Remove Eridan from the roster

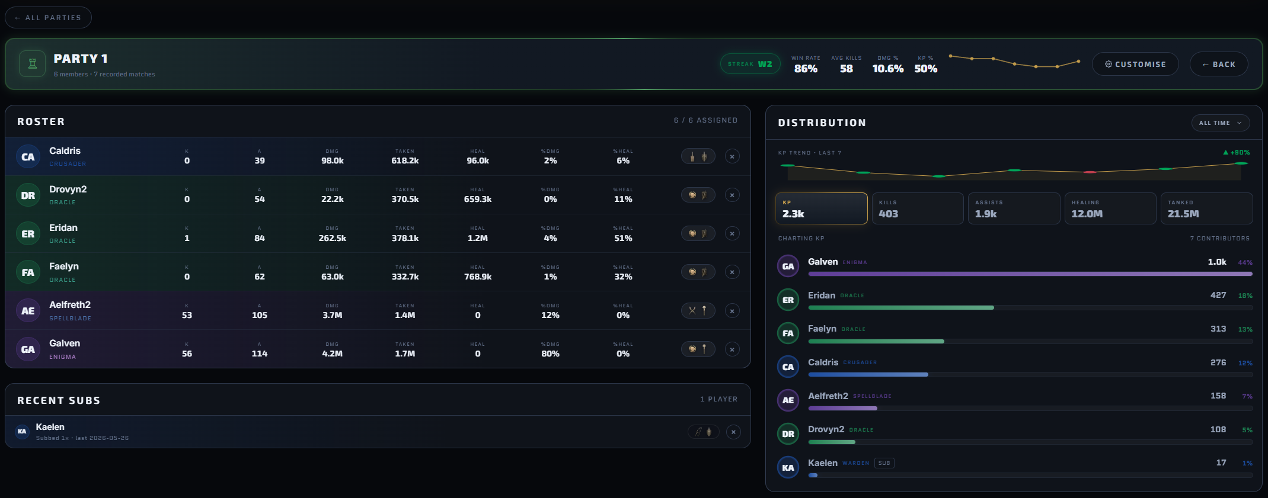pos(732,233)
